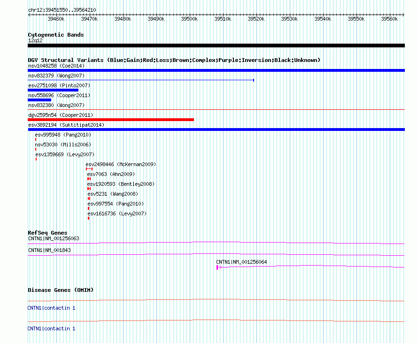Screen dimensions: 418x343
Task: Click the DGV Structural Variants track title
Action: [174, 60]
